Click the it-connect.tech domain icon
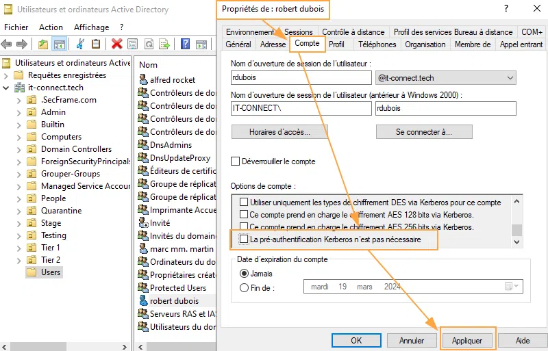Image resolution: width=548 pixels, height=351 pixels. pos(20,88)
